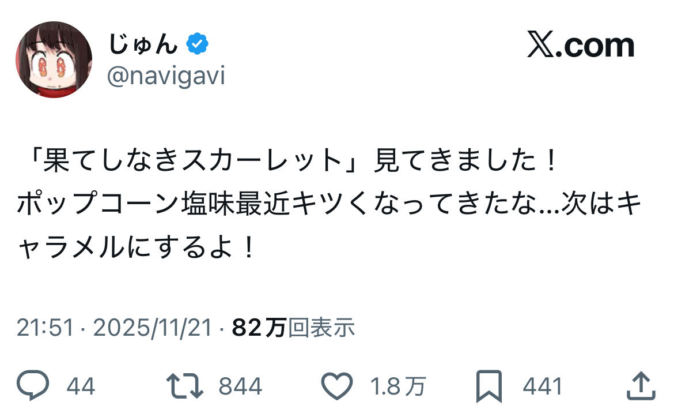Open the anime avatar profile picture
This screenshot has width=674, height=413.
(54, 59)
